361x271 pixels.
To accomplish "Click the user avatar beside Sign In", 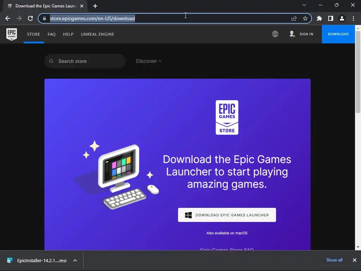I will [292, 34].
